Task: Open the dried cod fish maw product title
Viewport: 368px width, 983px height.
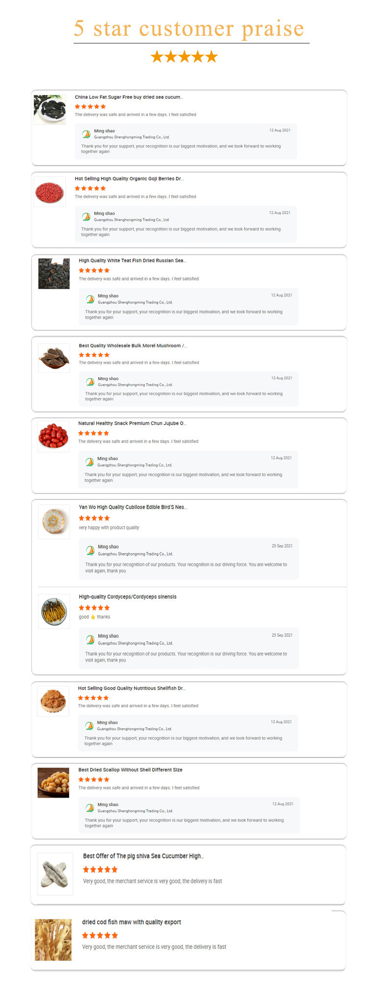Action: coord(131,922)
